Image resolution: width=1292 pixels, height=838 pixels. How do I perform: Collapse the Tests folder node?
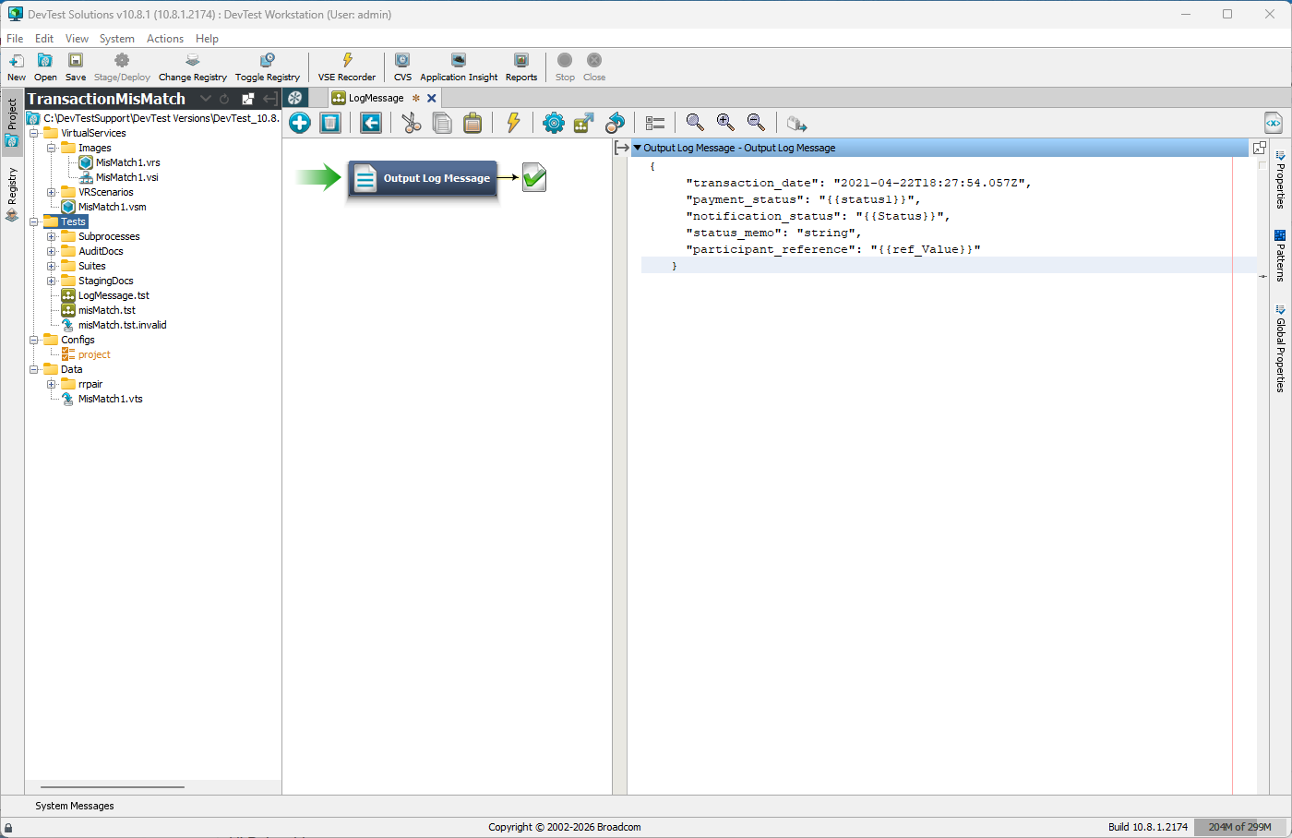(34, 221)
